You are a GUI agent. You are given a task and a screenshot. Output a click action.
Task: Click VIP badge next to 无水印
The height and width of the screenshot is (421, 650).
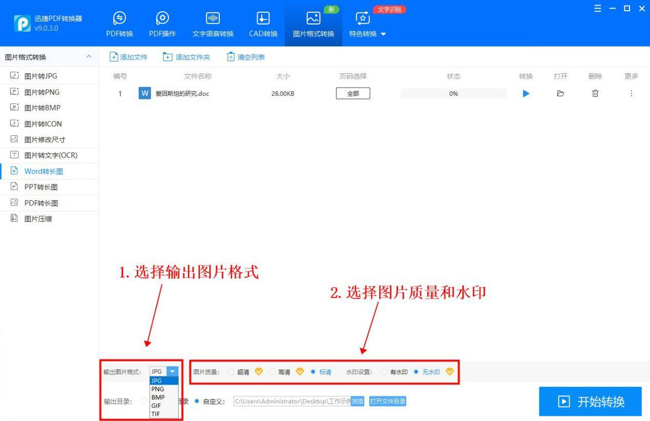450,371
